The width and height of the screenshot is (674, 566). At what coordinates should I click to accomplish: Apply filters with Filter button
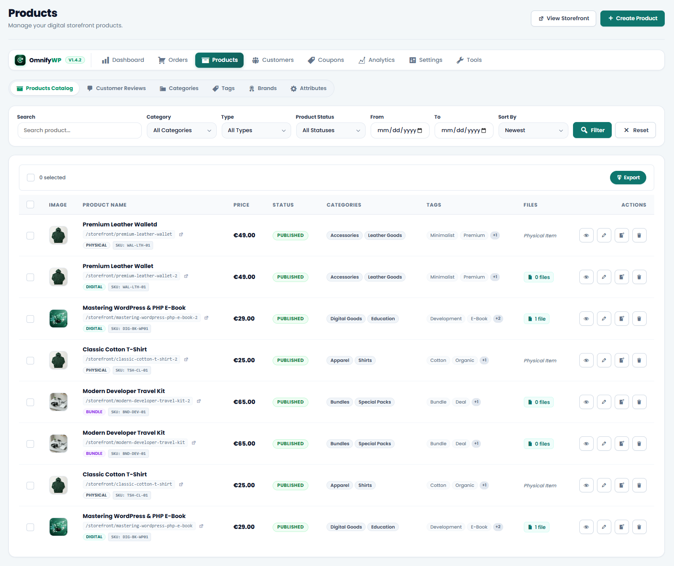pos(592,130)
